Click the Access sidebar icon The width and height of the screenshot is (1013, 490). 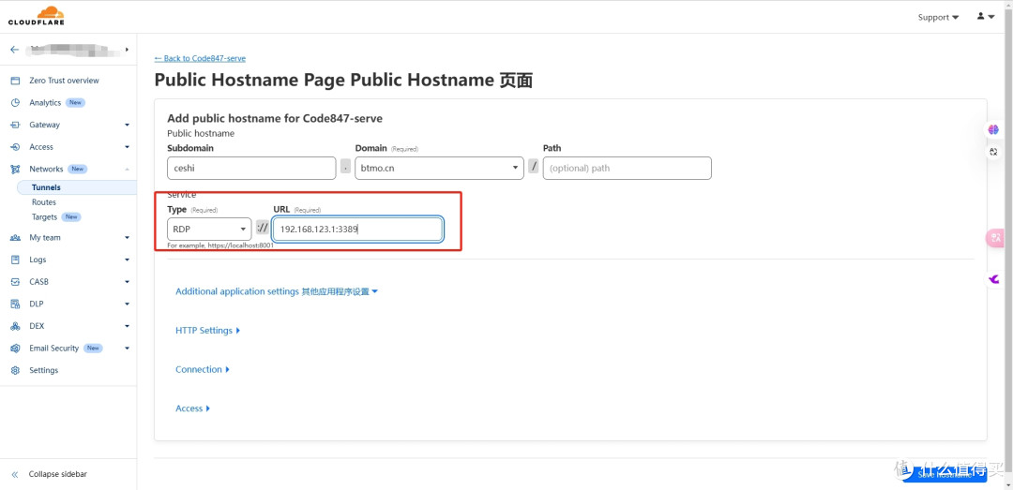pos(16,147)
